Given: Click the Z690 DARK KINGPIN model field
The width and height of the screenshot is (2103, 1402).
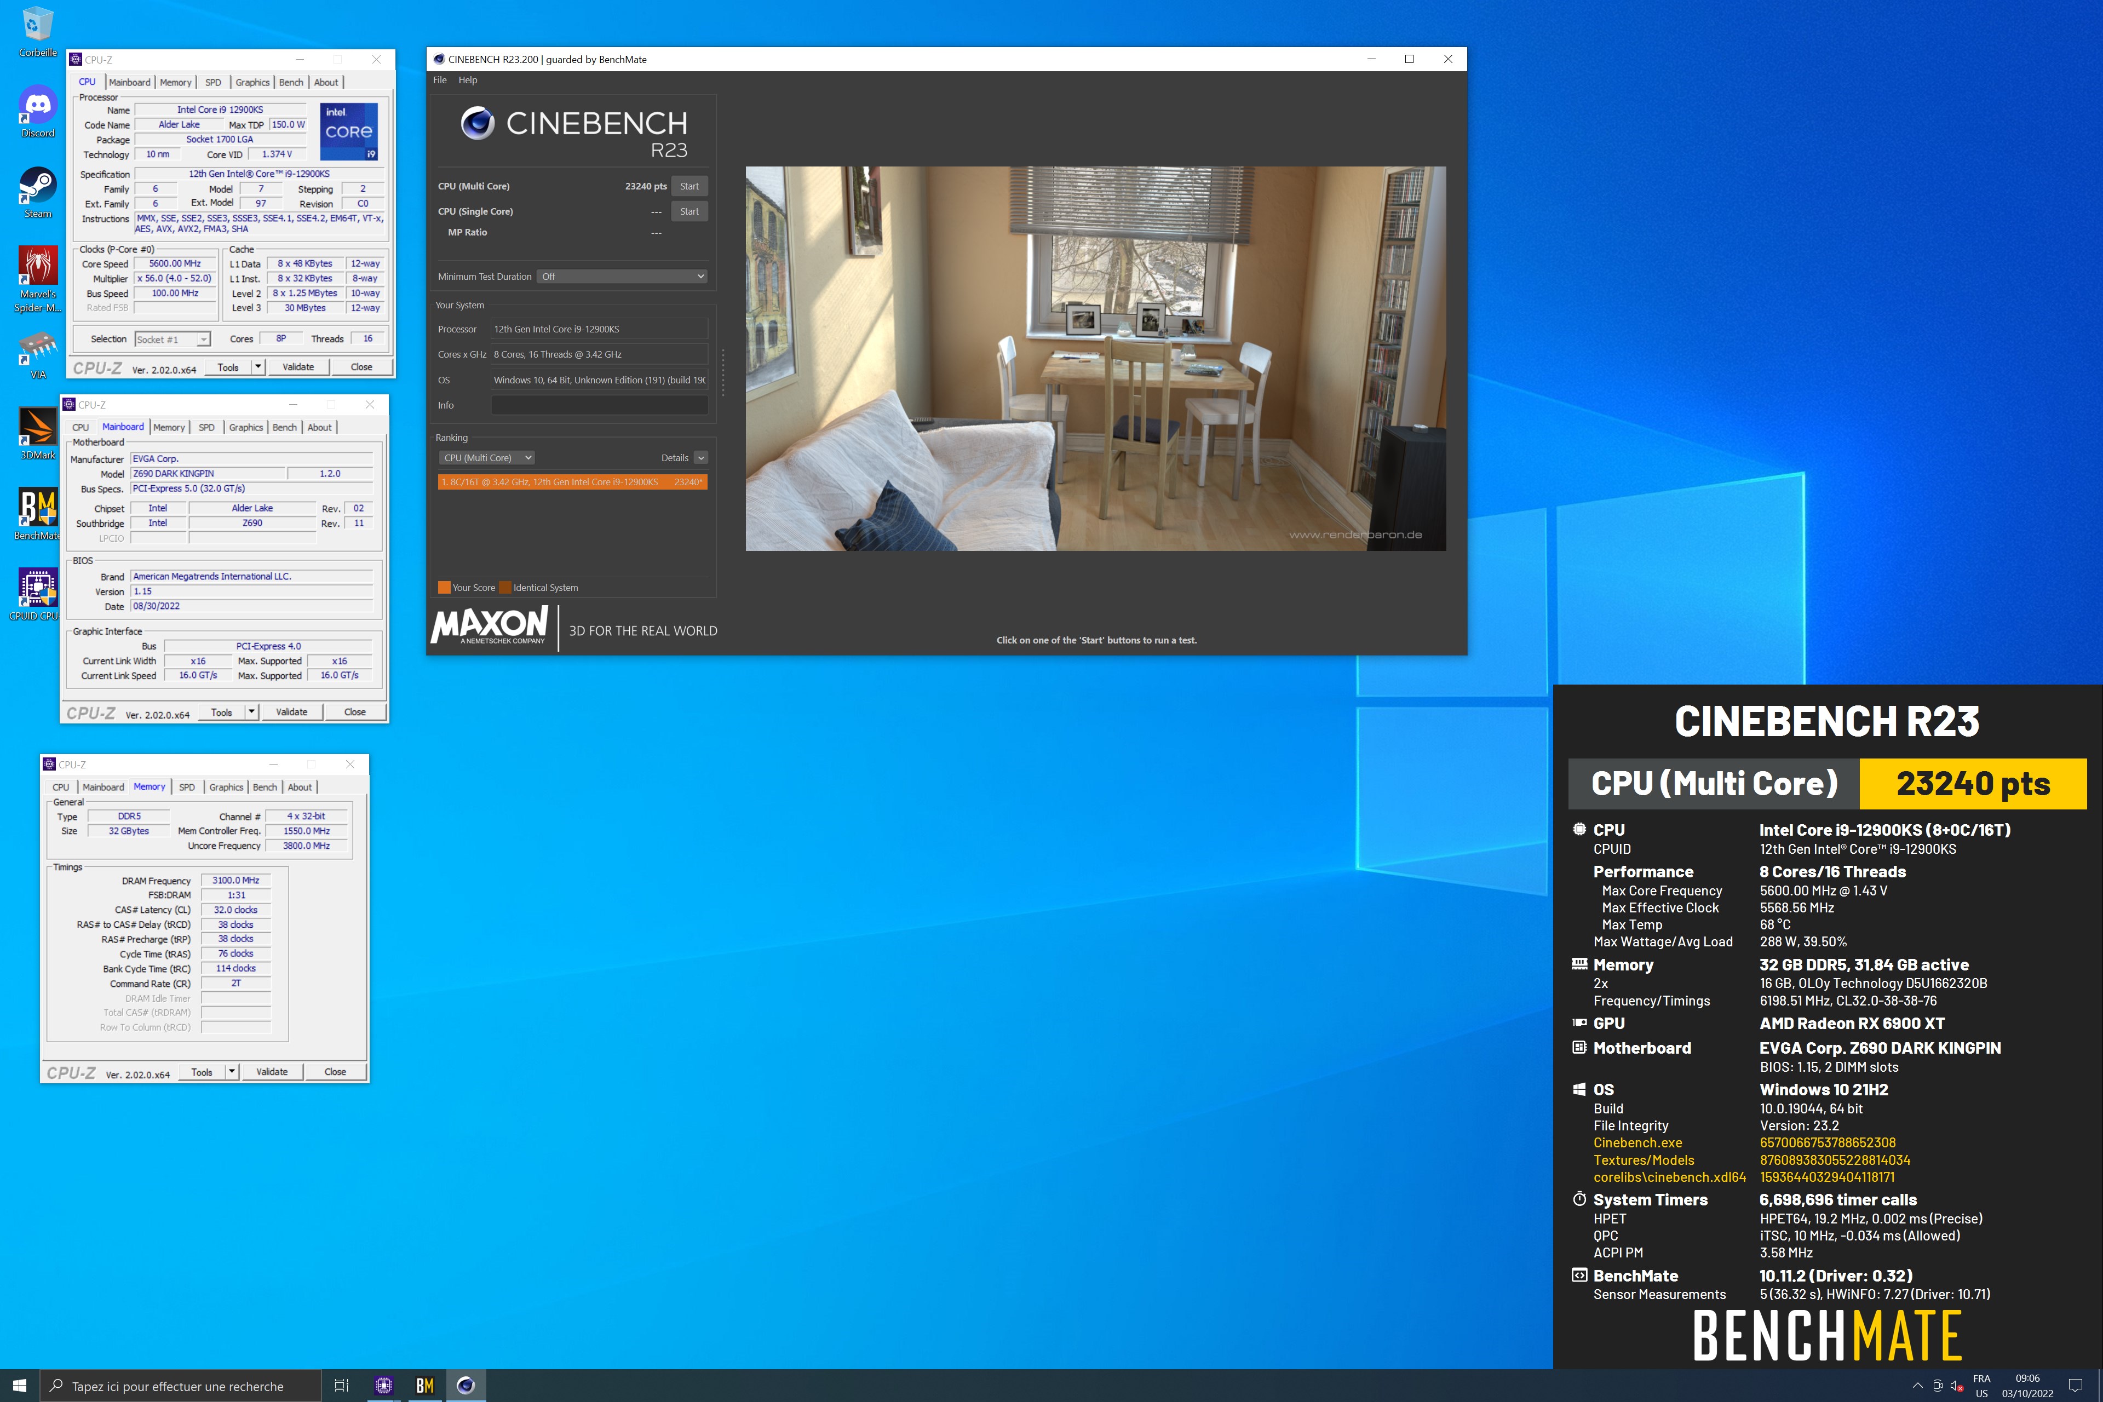Looking at the screenshot, I should point(208,474).
